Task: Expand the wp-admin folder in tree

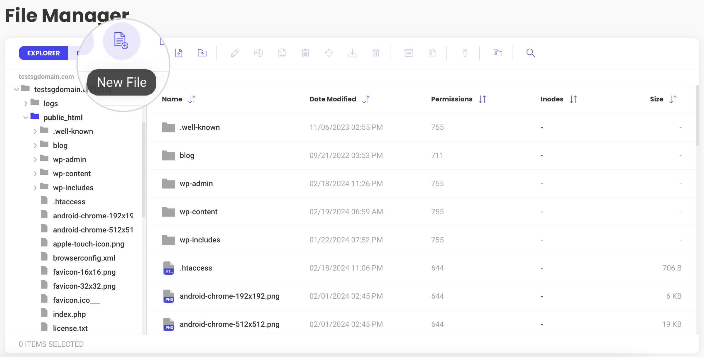Action: click(x=35, y=160)
